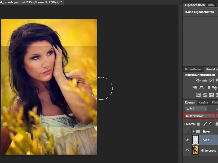Select the Ebene 3 layer name
218x163 pixels.
(x=206, y=140)
